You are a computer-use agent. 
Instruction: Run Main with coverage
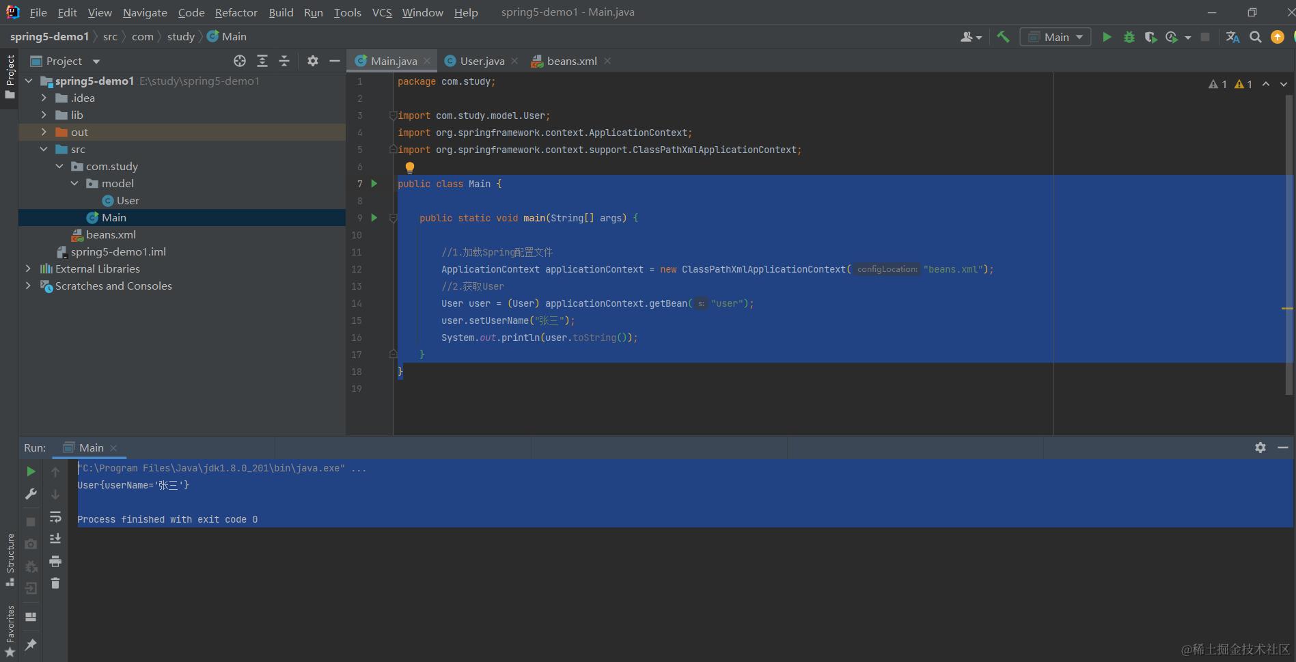[x=1150, y=37]
